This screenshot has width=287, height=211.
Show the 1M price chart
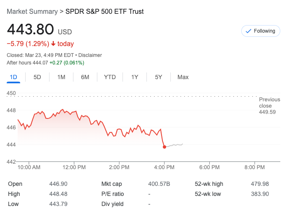(x=61, y=77)
